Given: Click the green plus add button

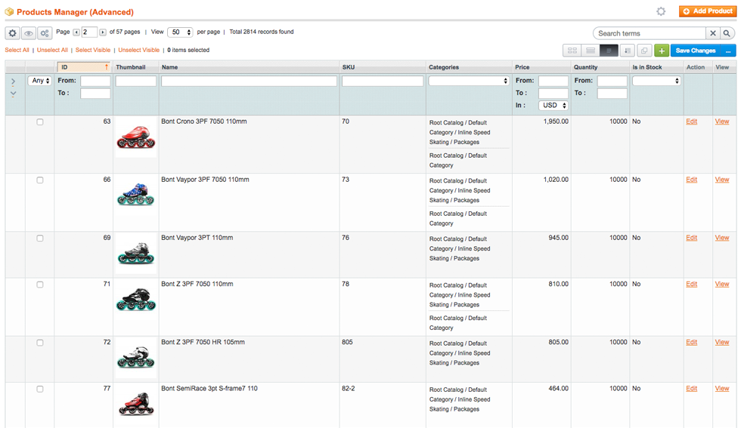Looking at the screenshot, I should pyautogui.click(x=661, y=51).
